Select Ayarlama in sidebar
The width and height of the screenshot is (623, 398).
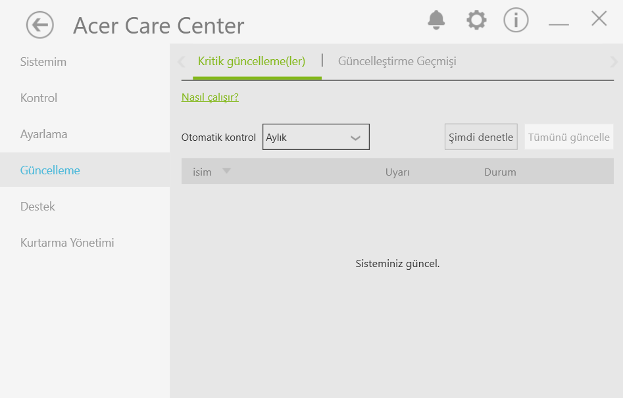click(43, 134)
